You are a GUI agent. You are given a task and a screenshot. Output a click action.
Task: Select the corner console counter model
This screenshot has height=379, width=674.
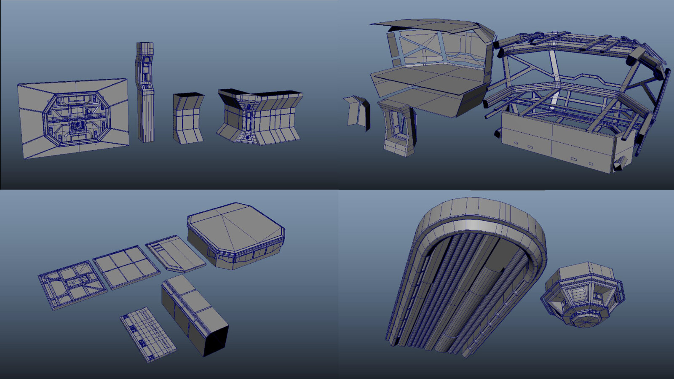pyautogui.click(x=260, y=117)
